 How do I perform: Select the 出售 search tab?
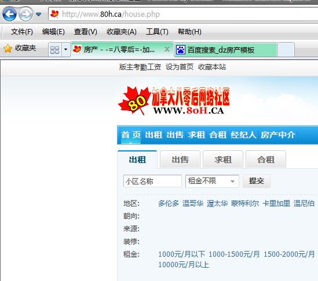pos(180,160)
